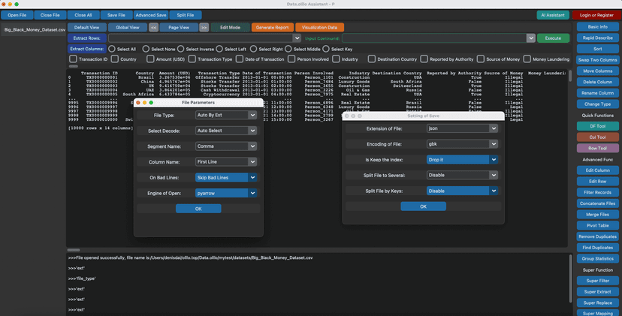This screenshot has height=316, width=622.
Task: Click Generate Report
Action: [272, 27]
